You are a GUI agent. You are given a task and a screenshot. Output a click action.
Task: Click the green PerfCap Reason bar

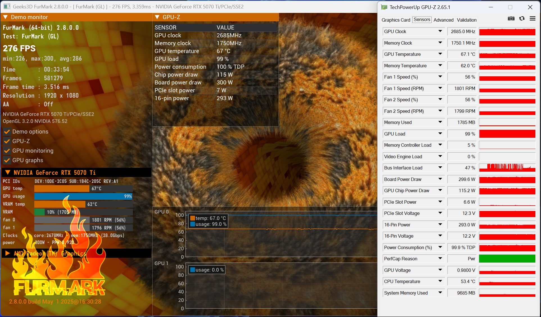(x=507, y=259)
